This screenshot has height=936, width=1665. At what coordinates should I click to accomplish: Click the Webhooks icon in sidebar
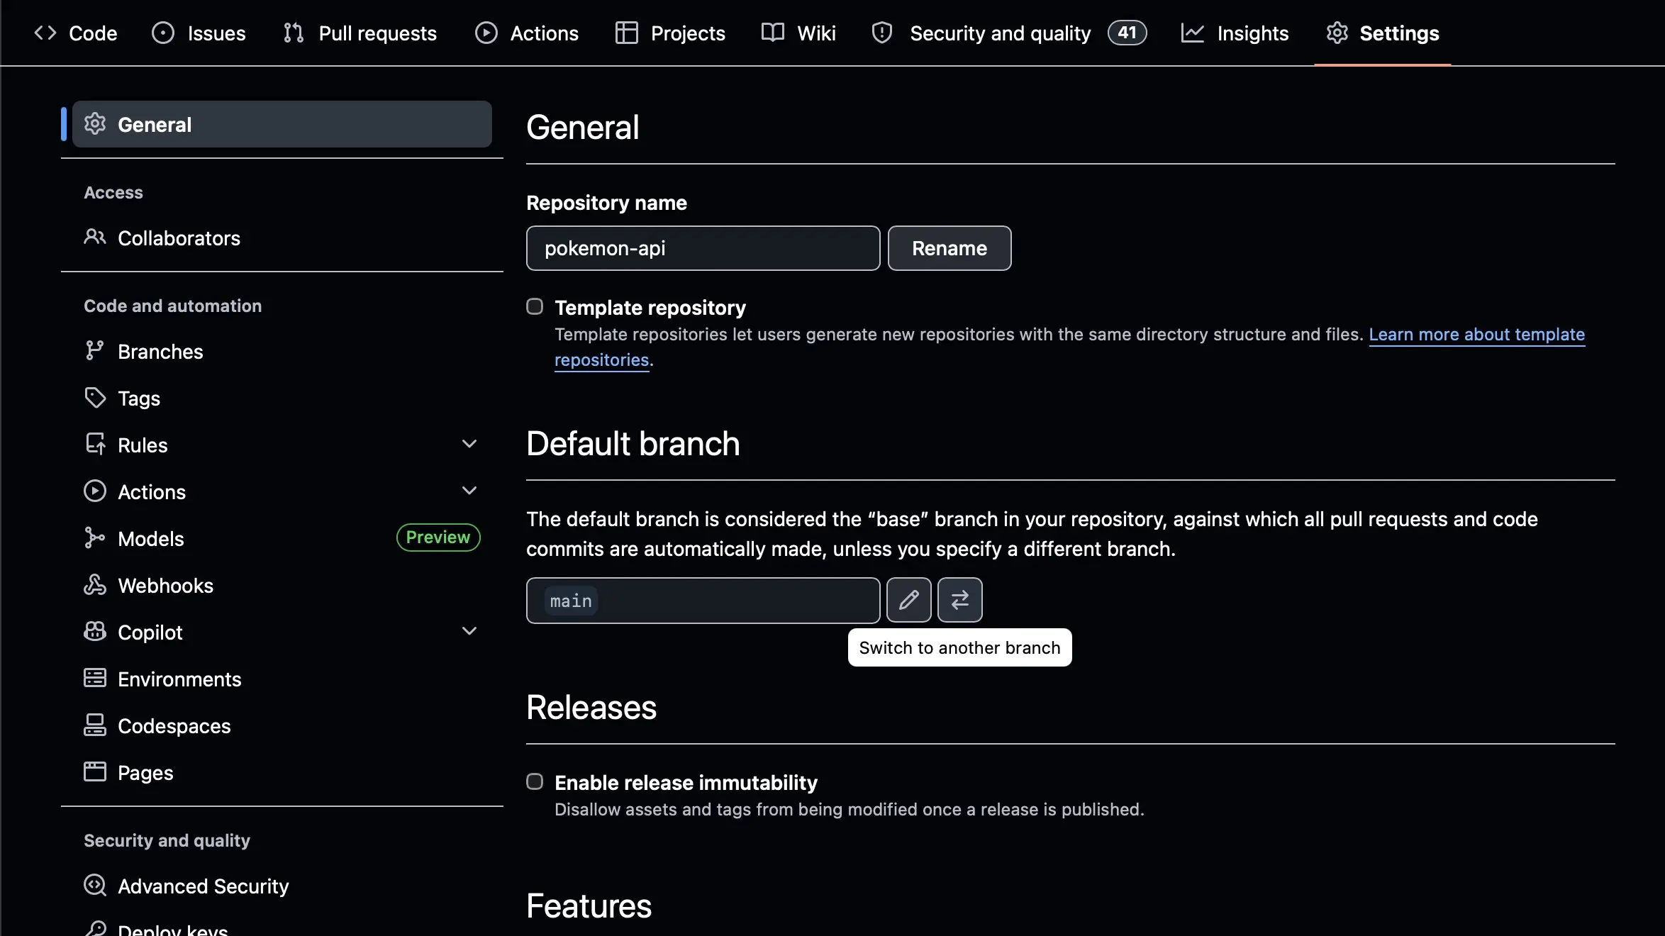[95, 584]
